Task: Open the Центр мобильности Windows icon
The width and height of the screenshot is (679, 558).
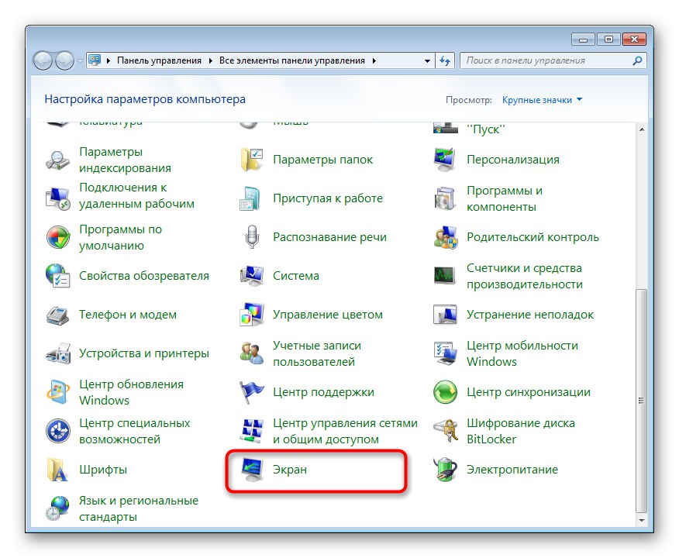Action: click(x=445, y=353)
